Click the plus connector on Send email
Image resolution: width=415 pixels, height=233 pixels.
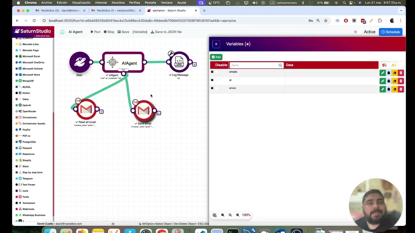159,113
